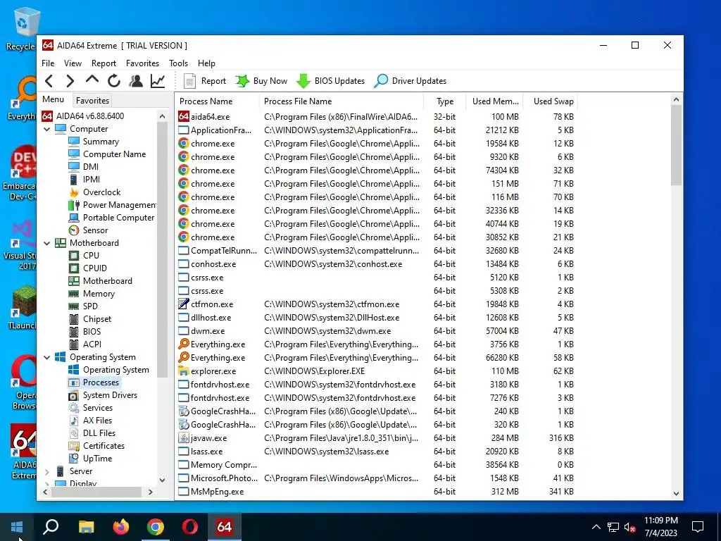This screenshot has width=721, height=541.
Task: Expand the Server tree node
Action: click(x=47, y=471)
